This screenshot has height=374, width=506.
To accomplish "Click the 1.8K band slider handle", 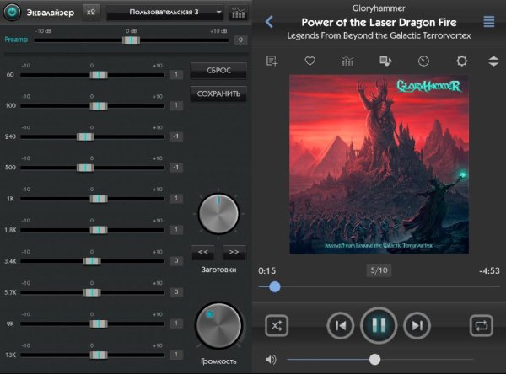I will (x=99, y=230).
